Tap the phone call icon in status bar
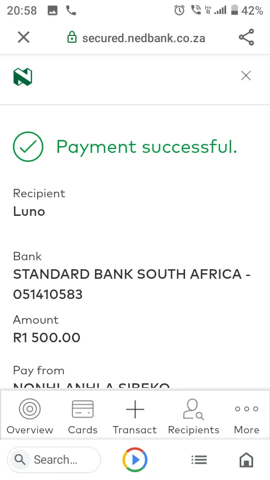270x480 pixels. coord(71,11)
